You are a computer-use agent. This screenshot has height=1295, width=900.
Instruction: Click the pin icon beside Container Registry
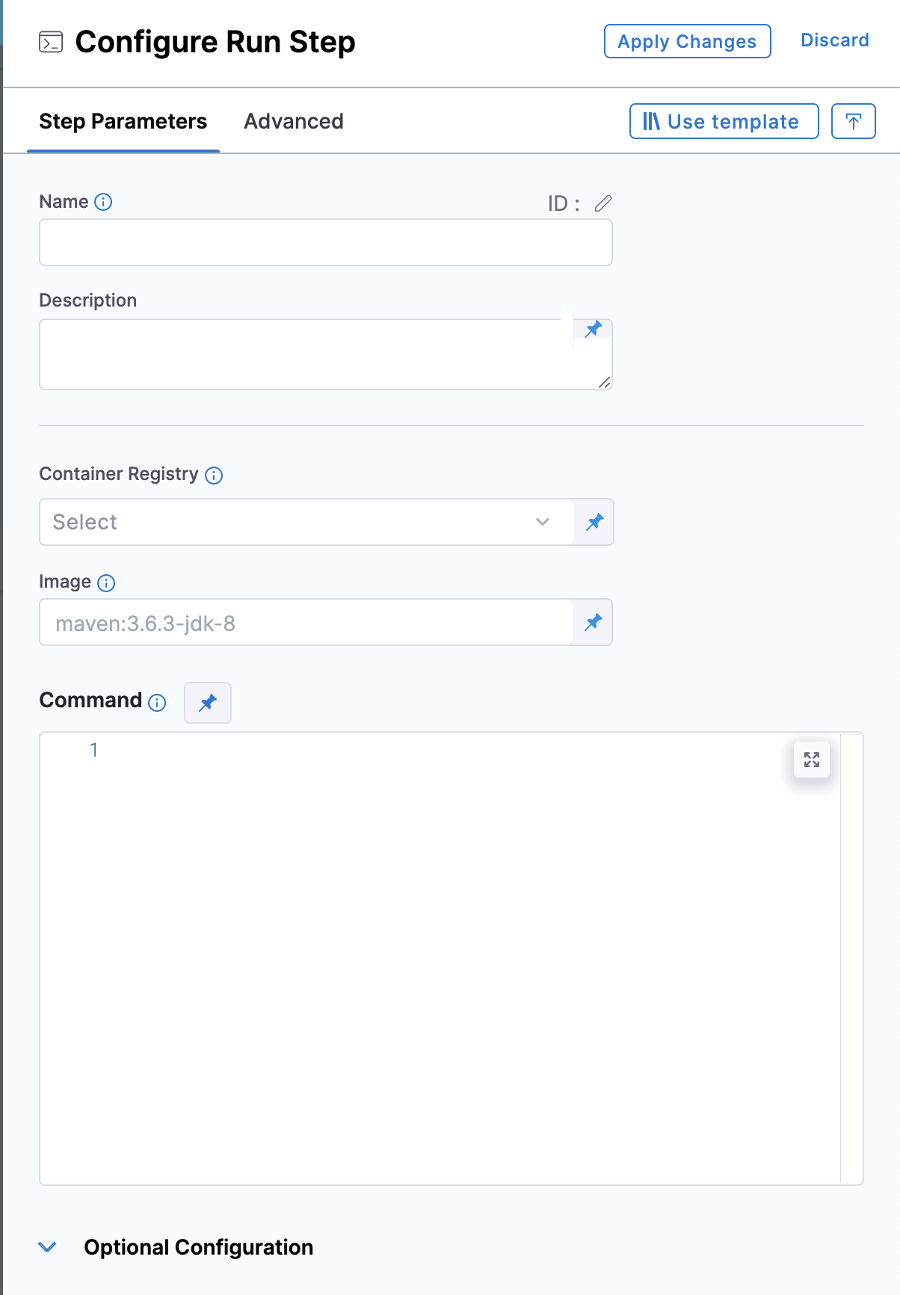(594, 522)
